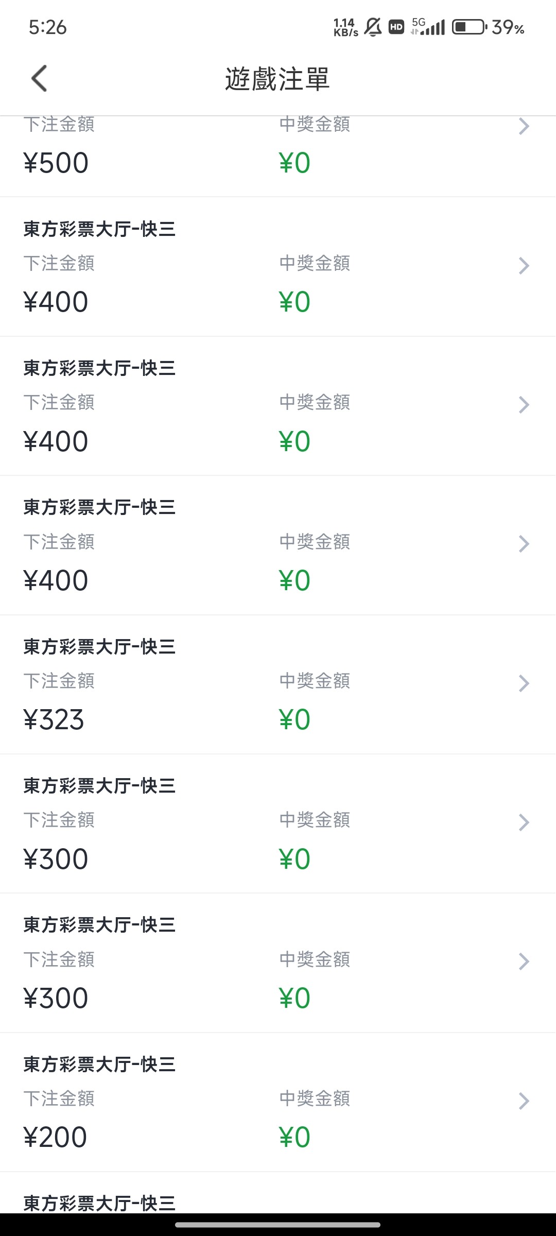This screenshot has height=1236, width=556.
Task: Tap the HD indicator in status bar
Action: [x=396, y=27]
